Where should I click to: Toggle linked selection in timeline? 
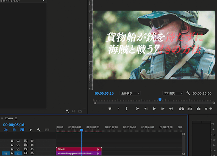[22, 130]
